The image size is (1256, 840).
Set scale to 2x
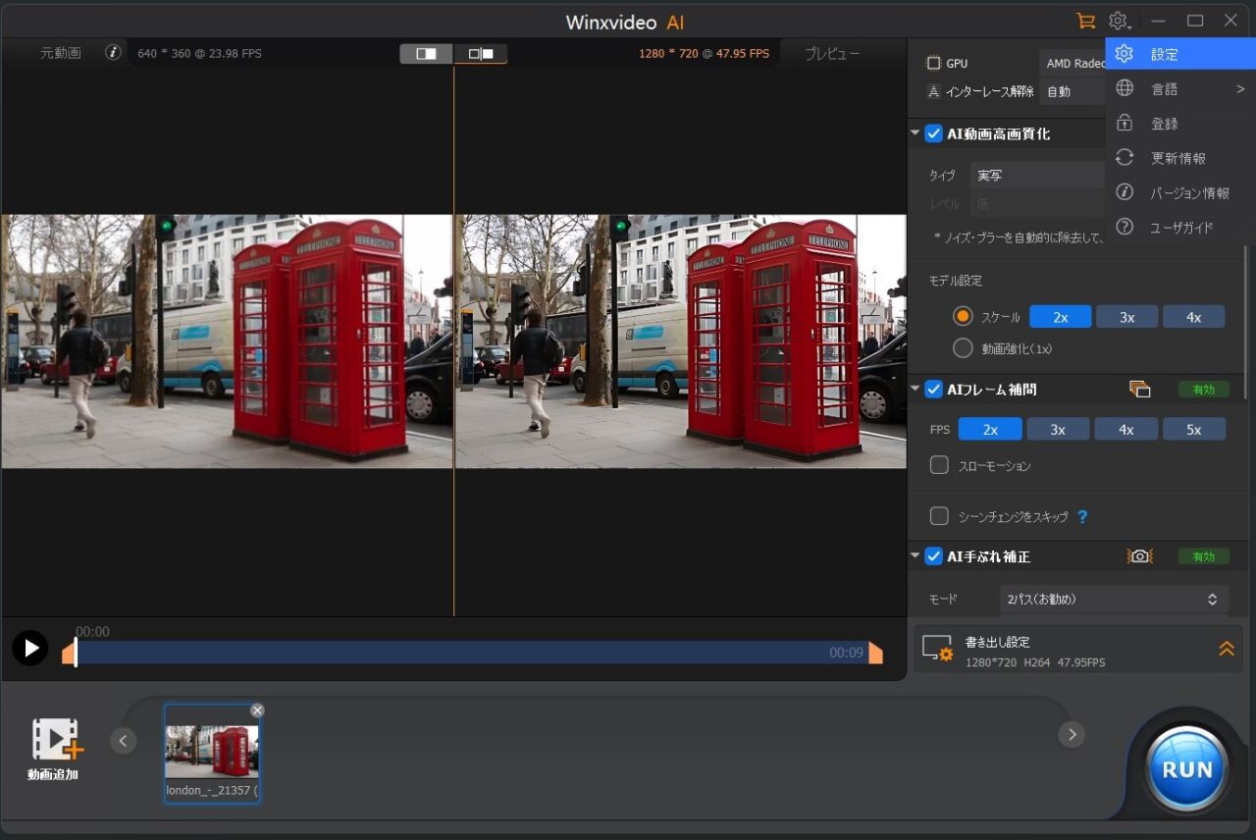[x=1060, y=317]
